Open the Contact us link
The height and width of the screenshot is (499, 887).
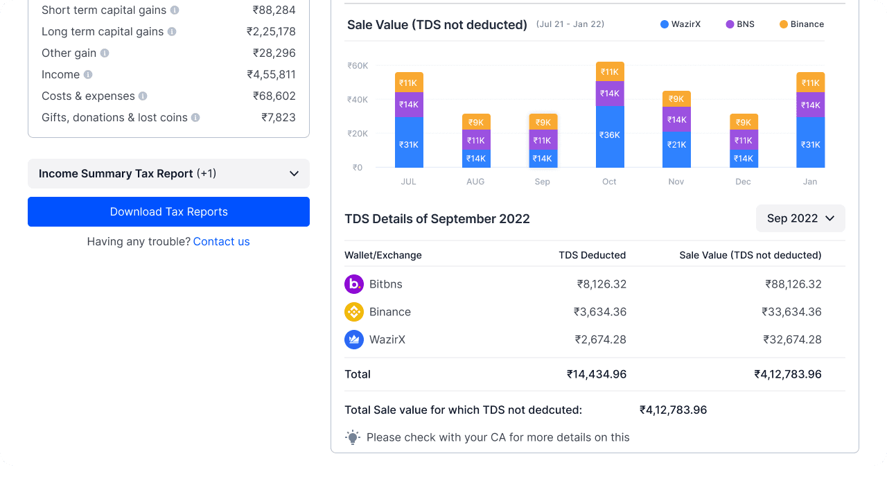pyautogui.click(x=221, y=241)
